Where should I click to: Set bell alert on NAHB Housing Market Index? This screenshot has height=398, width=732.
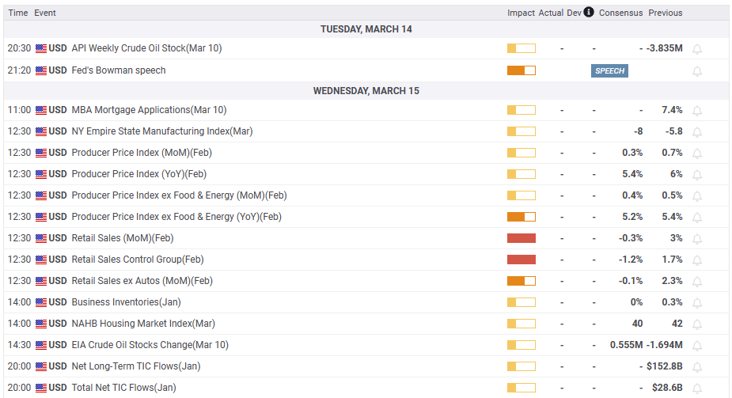coord(697,324)
